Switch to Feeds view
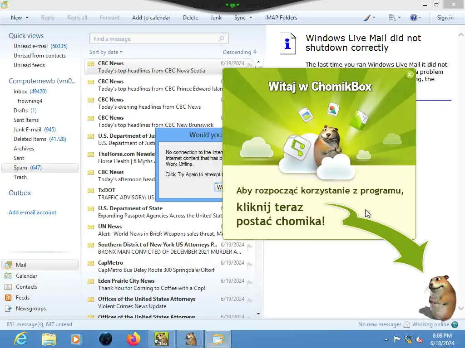 [x=23, y=298]
